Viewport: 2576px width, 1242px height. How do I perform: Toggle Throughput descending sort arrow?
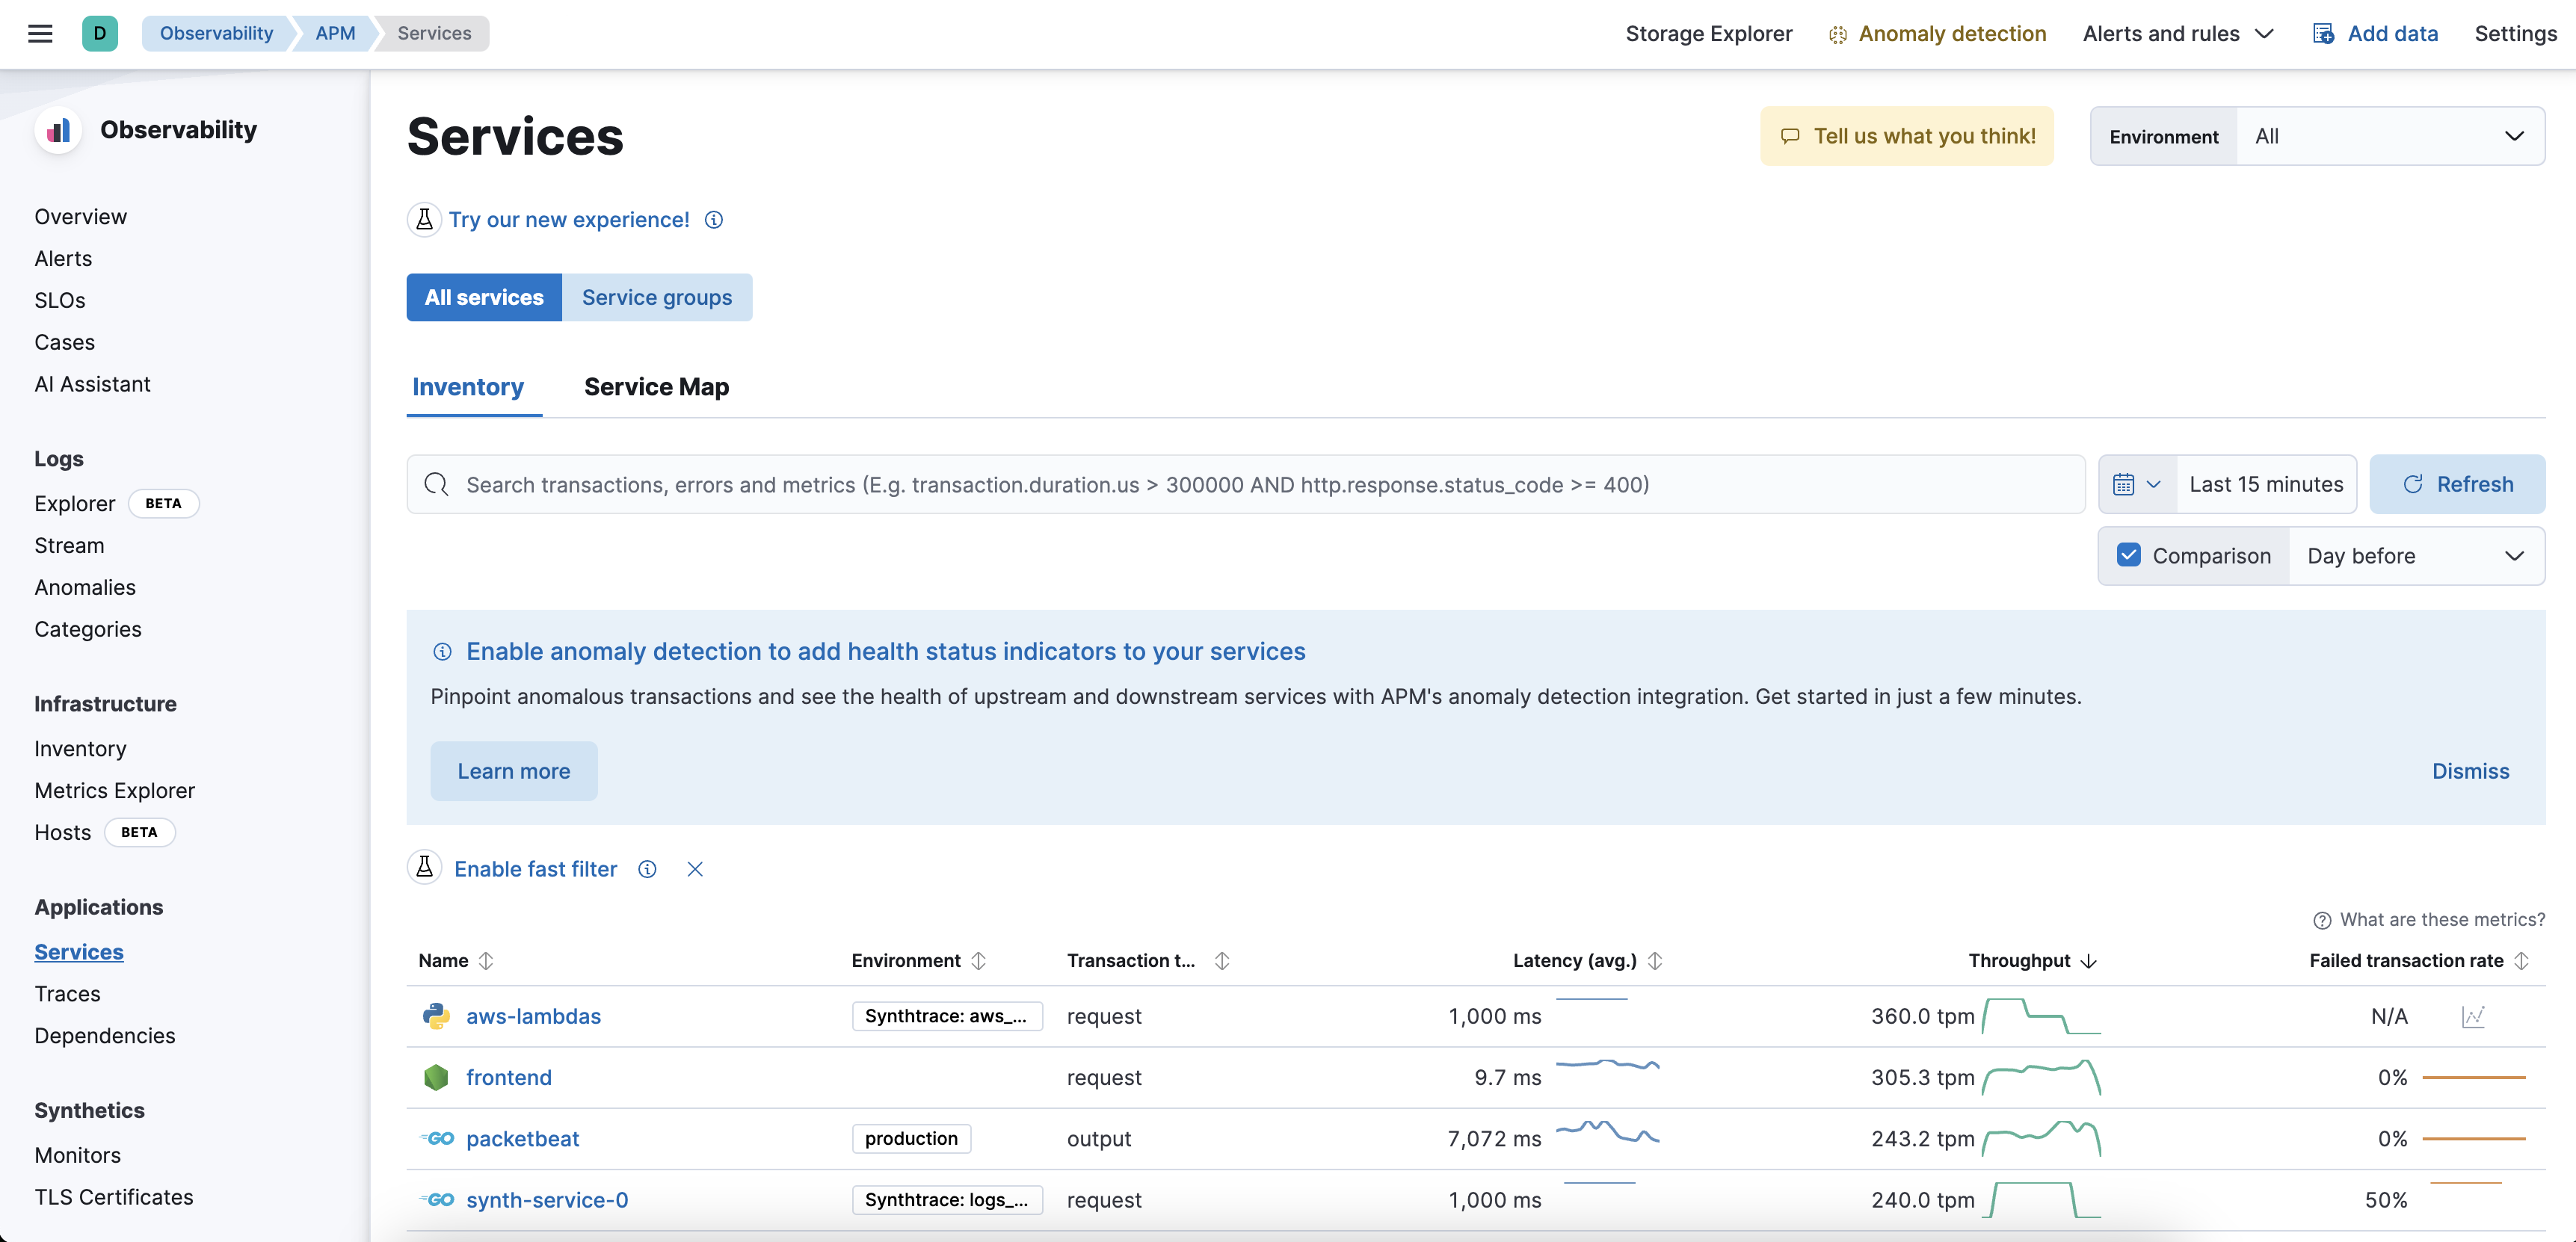click(x=2088, y=960)
